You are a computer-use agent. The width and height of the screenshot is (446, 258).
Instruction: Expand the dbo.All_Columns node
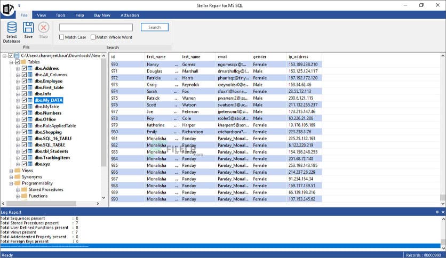18,75
